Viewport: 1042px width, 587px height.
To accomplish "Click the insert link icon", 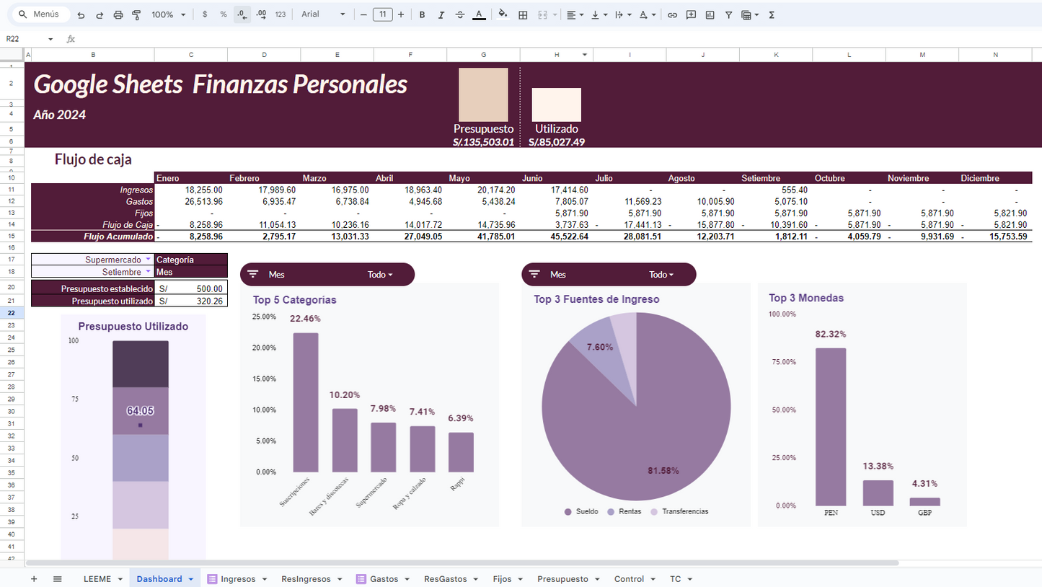I will (672, 14).
